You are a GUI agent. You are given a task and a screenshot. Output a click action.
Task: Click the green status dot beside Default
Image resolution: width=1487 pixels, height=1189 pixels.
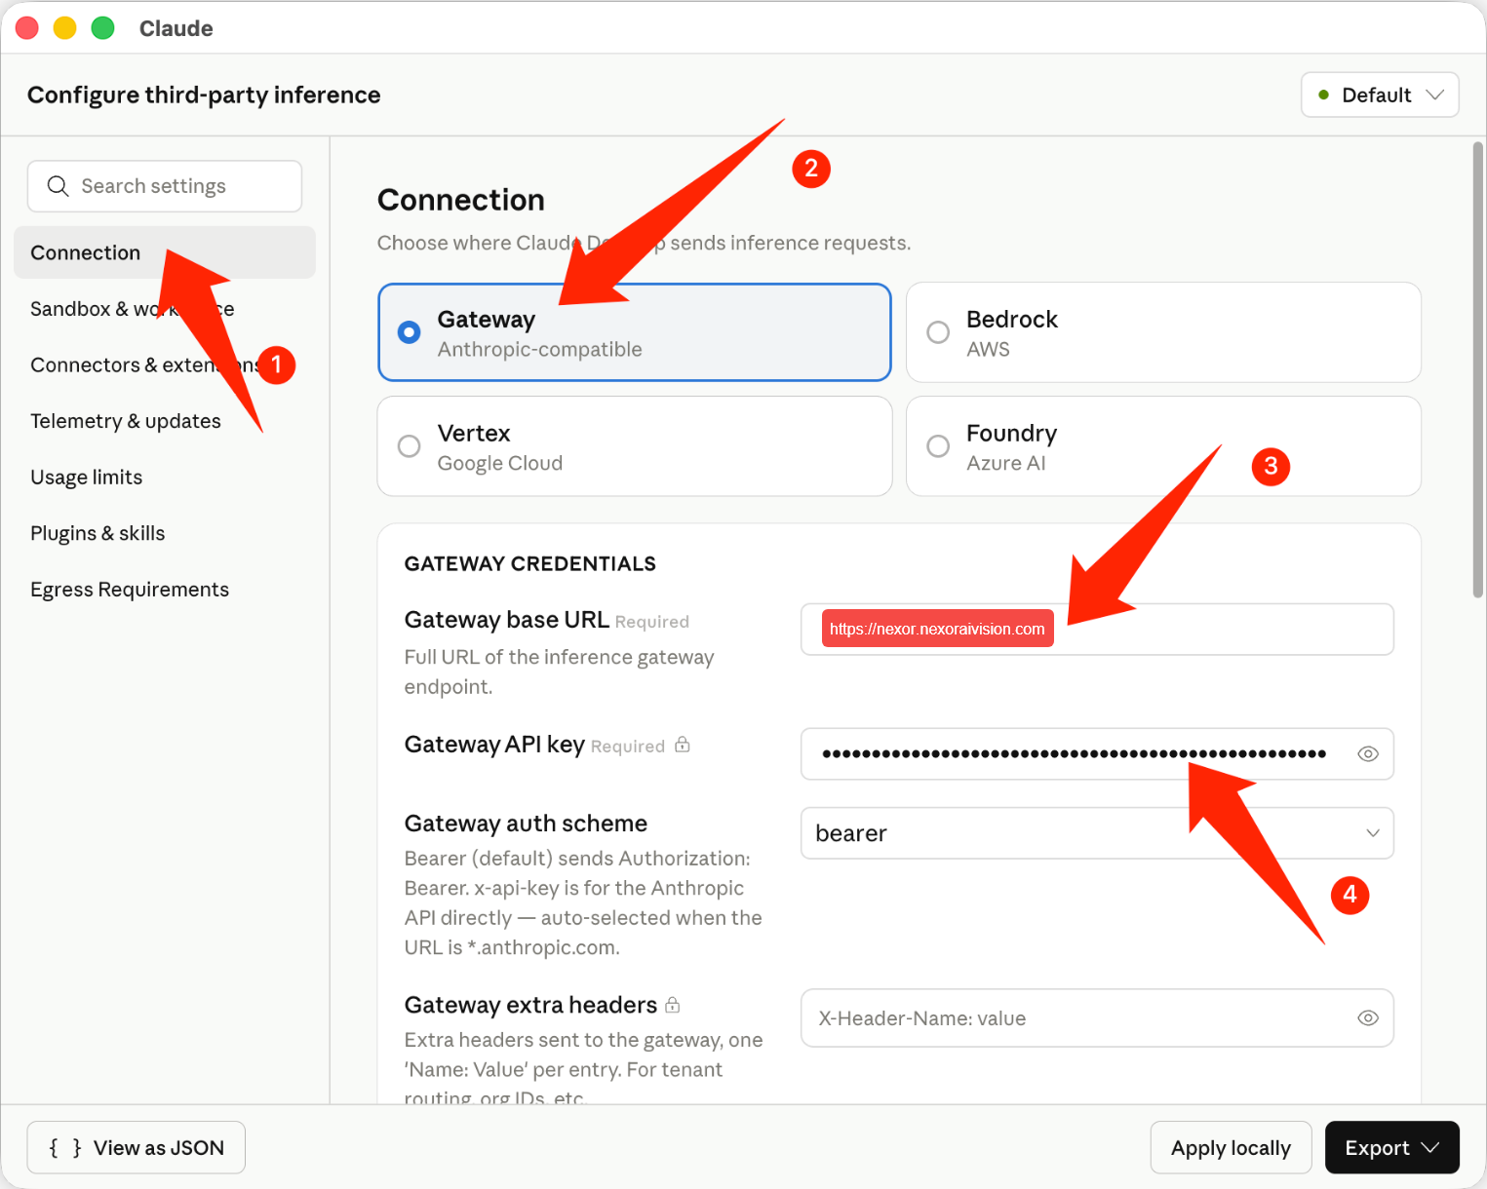pyautogui.click(x=1323, y=95)
